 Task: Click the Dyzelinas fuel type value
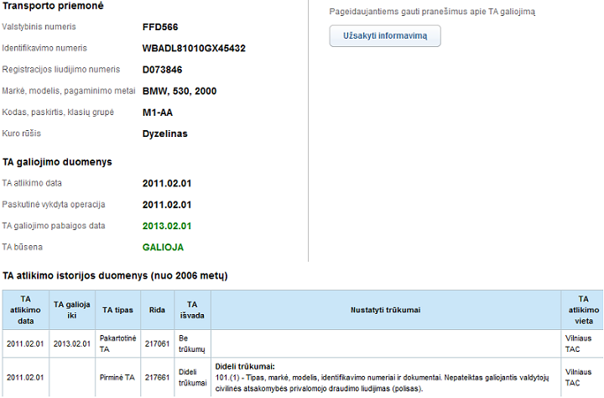click(x=165, y=134)
